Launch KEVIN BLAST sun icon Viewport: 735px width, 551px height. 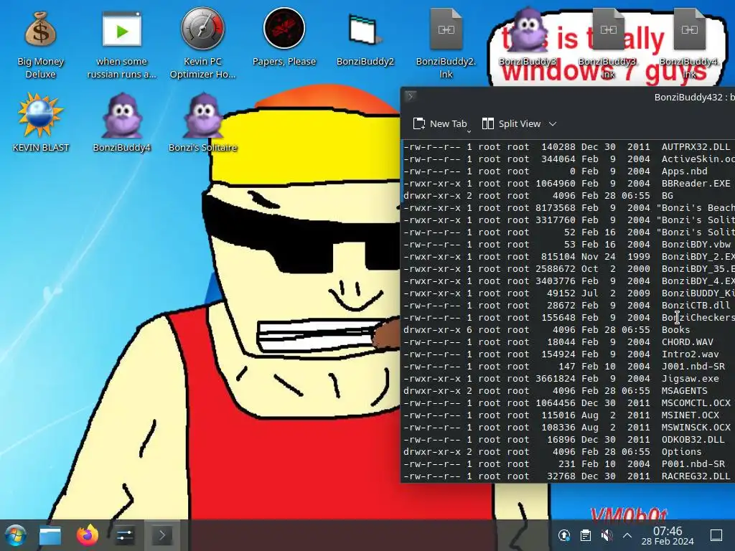point(41,123)
